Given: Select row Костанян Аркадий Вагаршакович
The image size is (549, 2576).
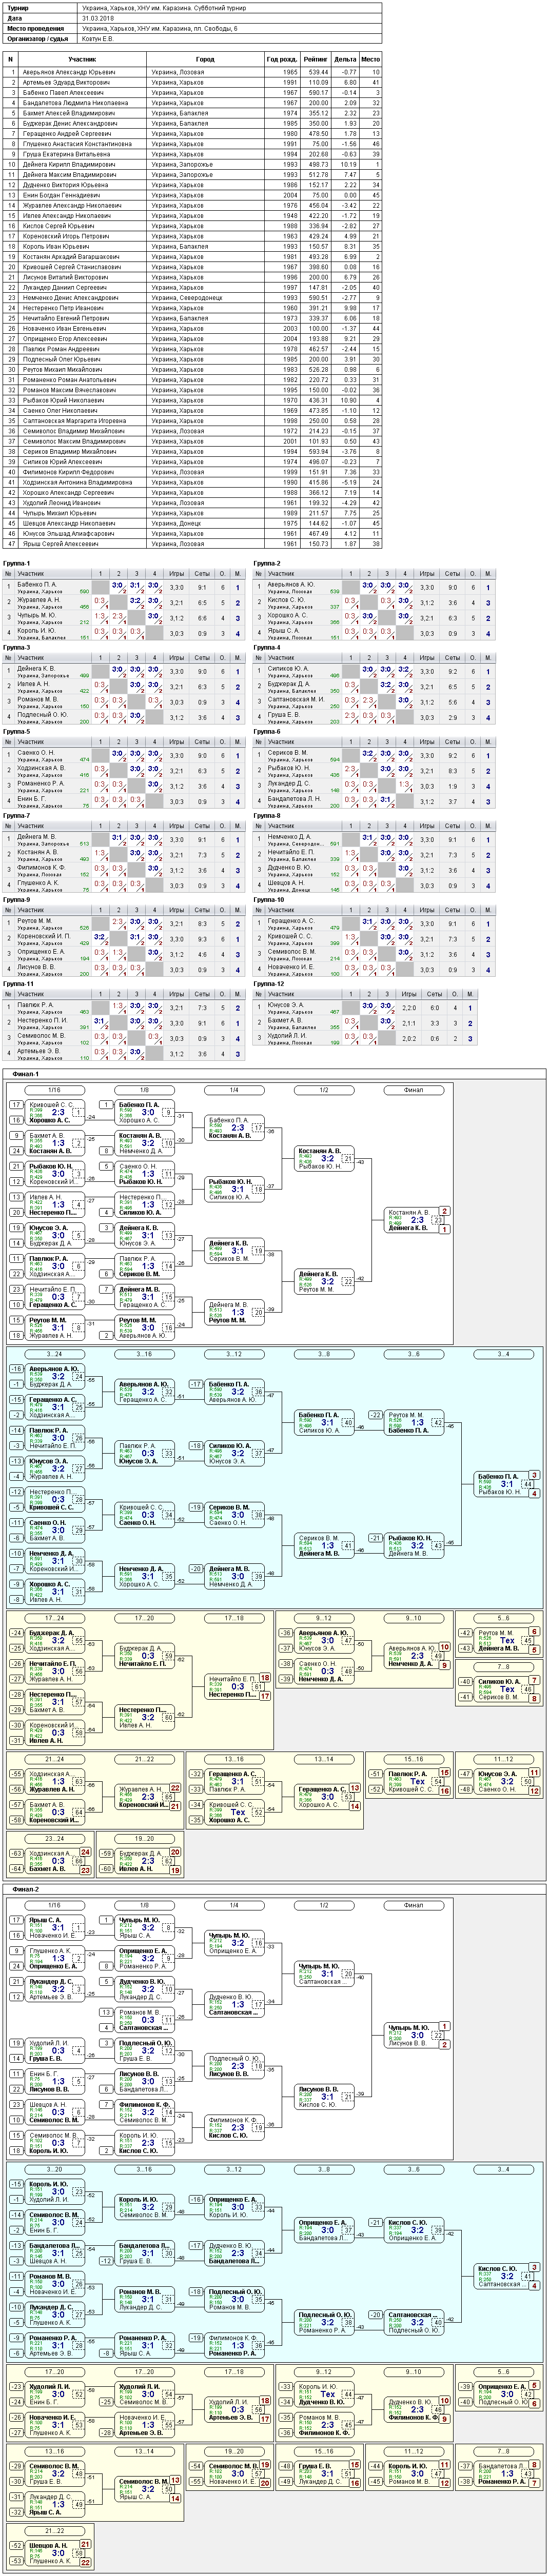Looking at the screenshot, I should pos(193,257).
